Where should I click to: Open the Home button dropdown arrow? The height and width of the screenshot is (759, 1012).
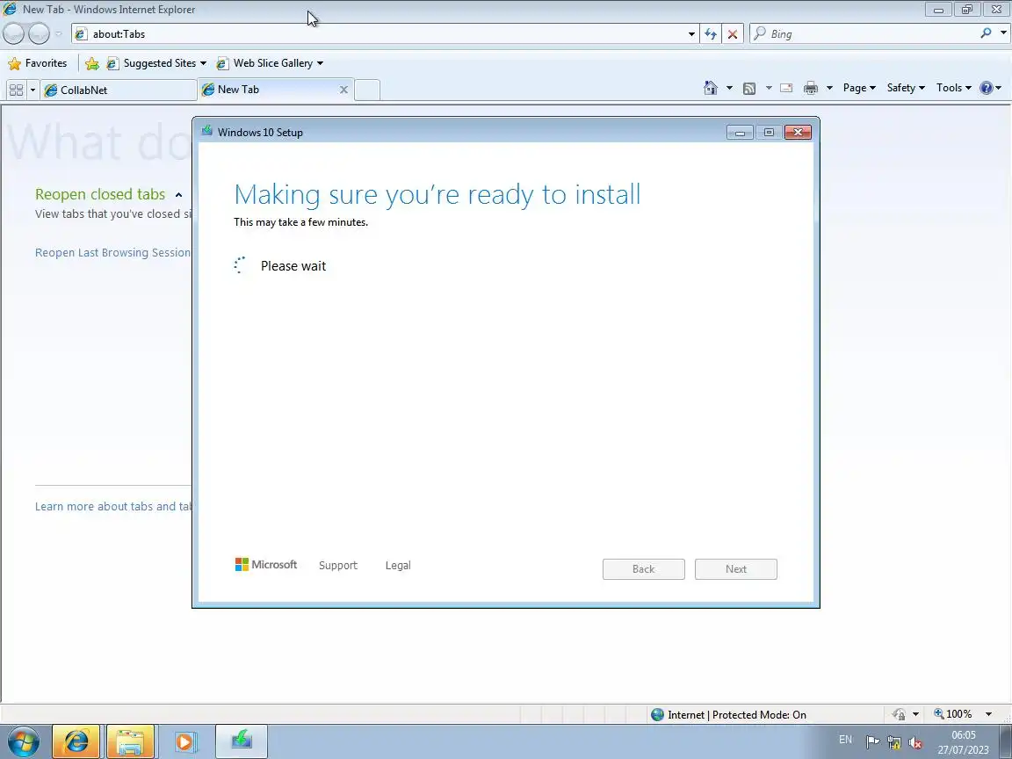(x=729, y=88)
